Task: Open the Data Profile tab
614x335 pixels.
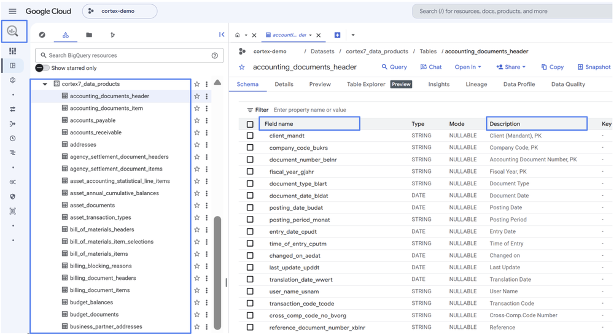Action: tap(519, 84)
